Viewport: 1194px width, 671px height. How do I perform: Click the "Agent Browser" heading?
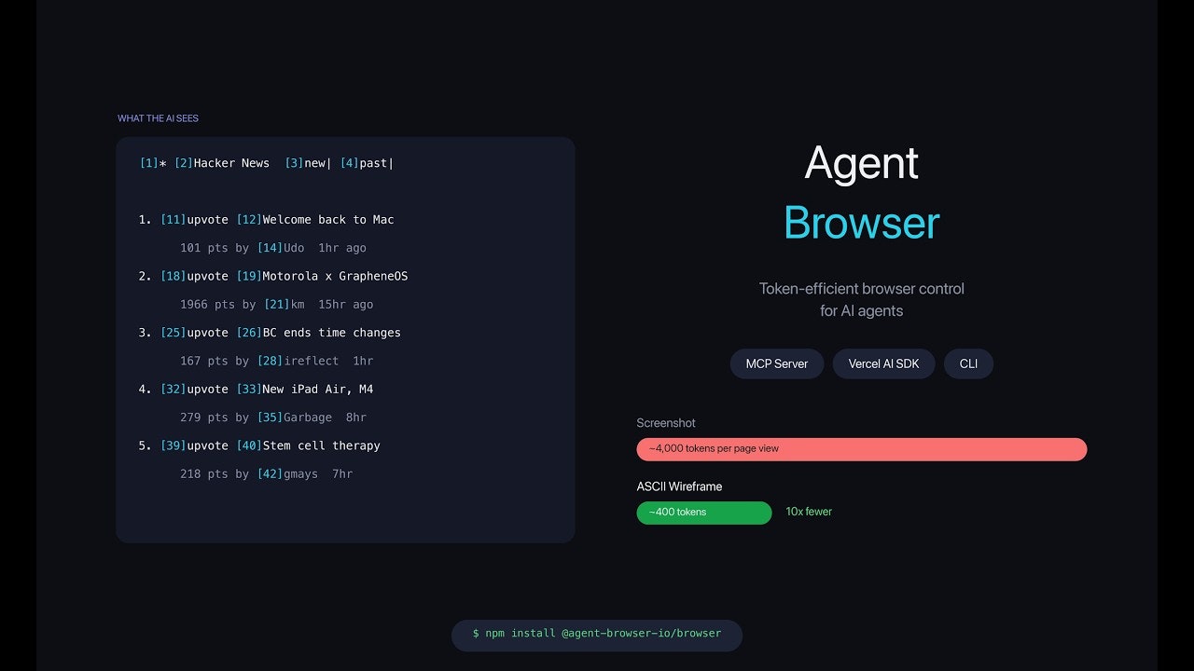coord(861,193)
